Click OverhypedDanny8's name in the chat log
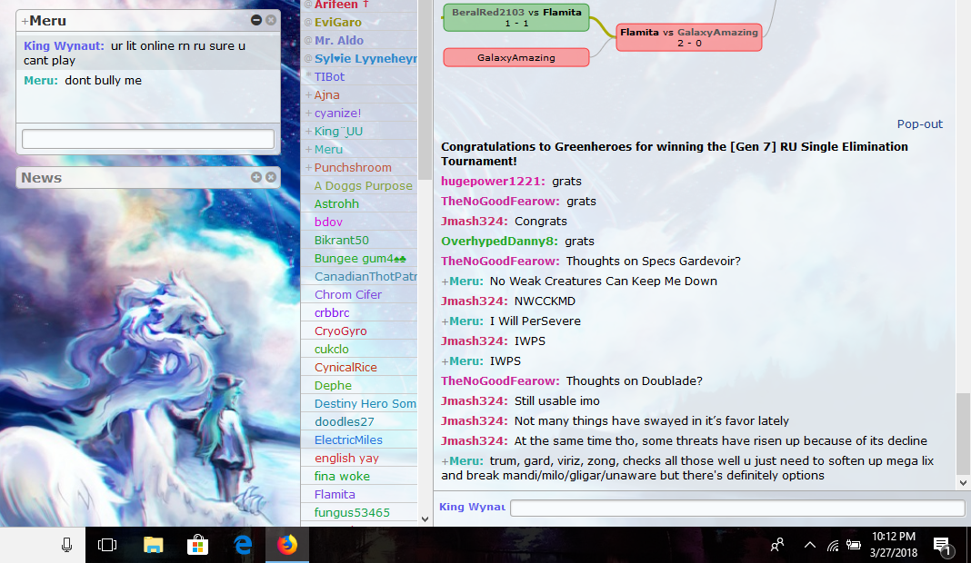This screenshot has width=971, height=563. pyautogui.click(x=499, y=242)
